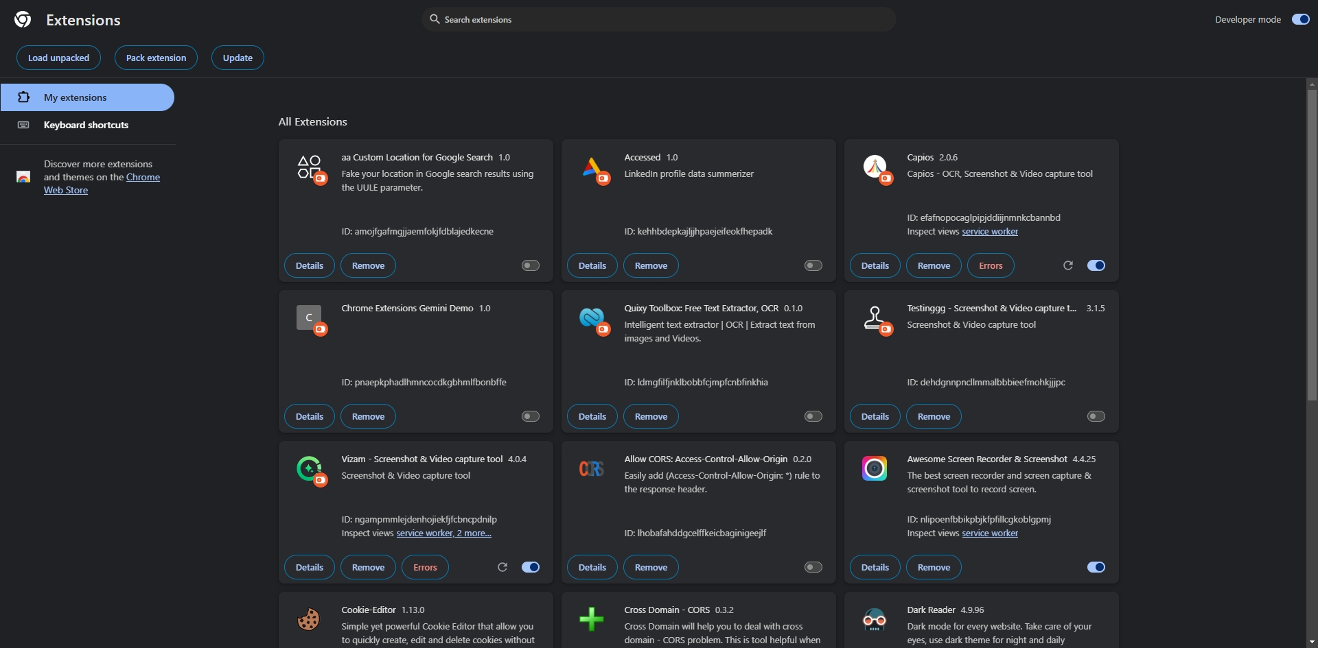Disable the Capios extension

(x=1096, y=265)
